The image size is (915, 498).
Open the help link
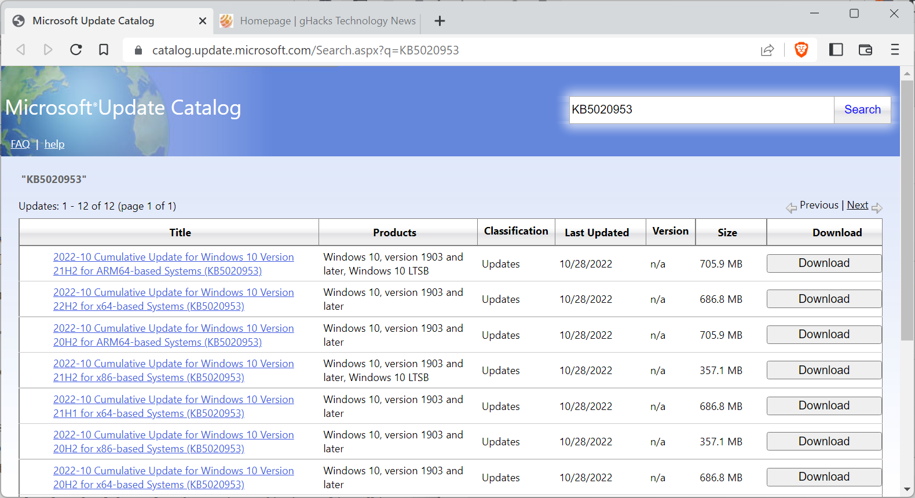[x=54, y=144]
